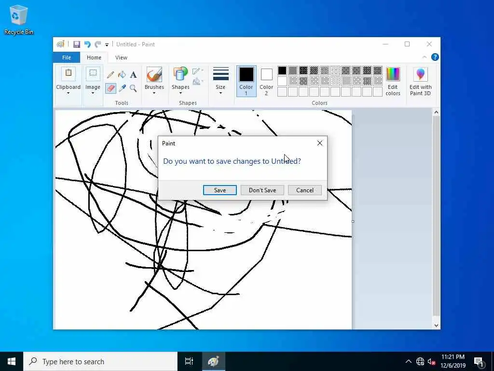The image size is (494, 371).
Task: Select the Fill with color bucket tool
Action: coord(122,75)
